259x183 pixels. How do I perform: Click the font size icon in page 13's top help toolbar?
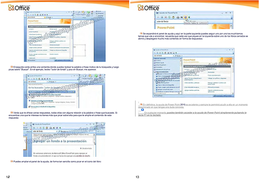point(181,18)
